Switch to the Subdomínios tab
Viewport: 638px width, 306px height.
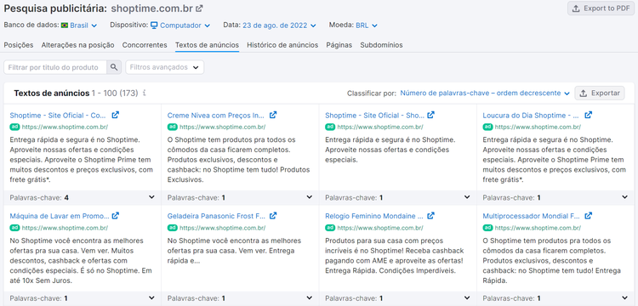click(x=381, y=45)
